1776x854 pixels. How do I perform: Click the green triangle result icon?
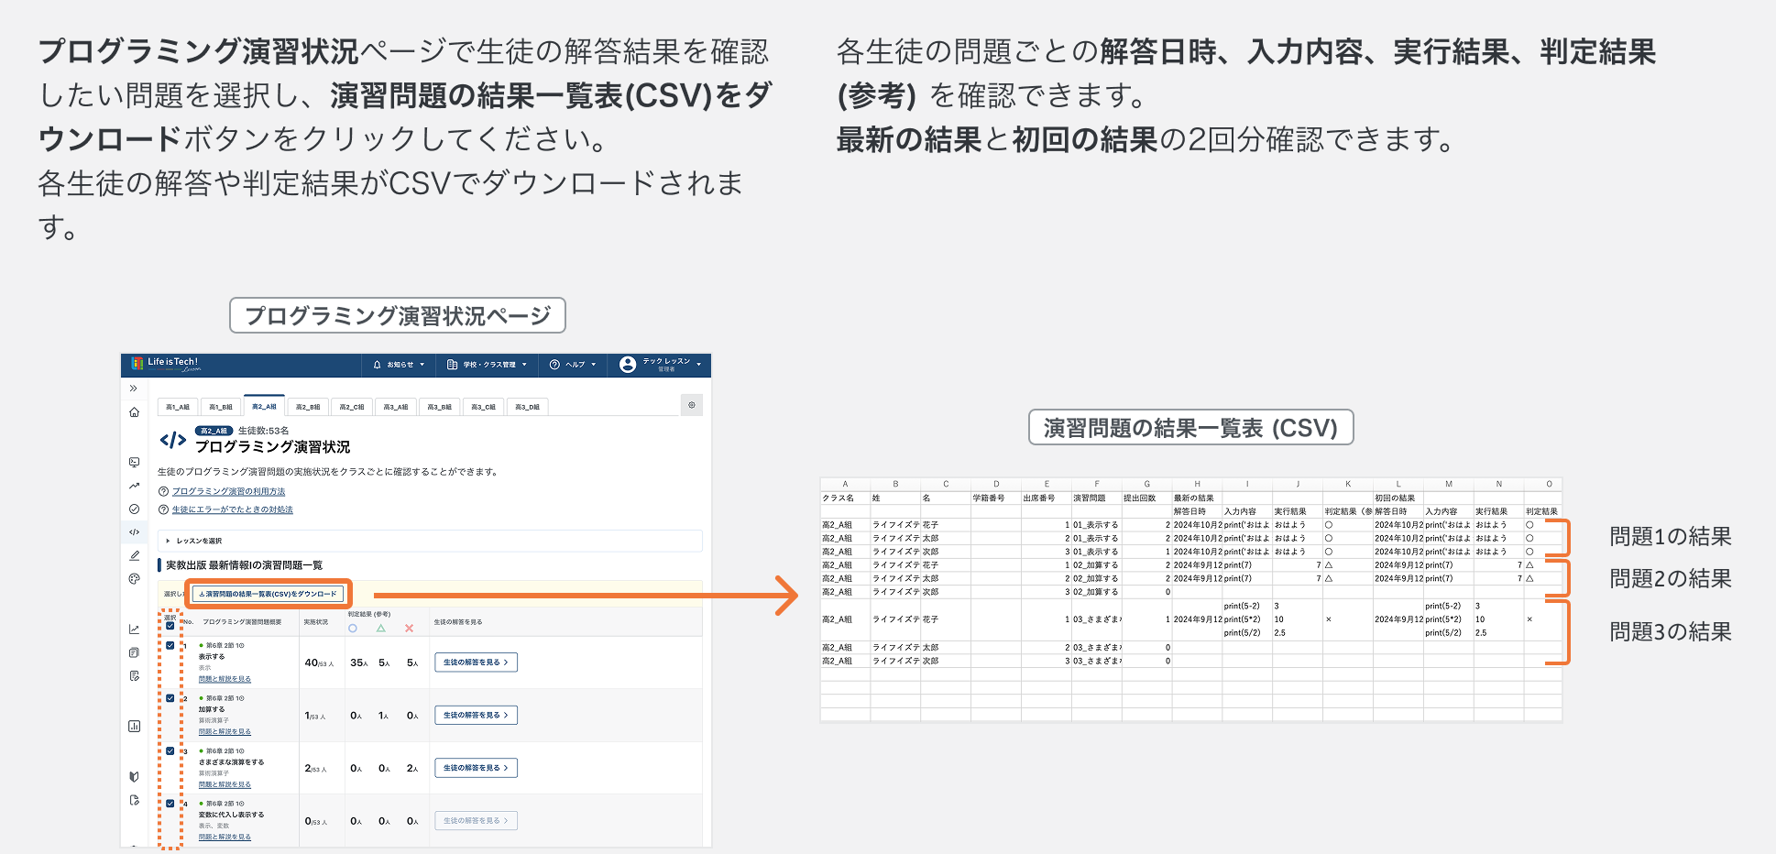click(381, 629)
